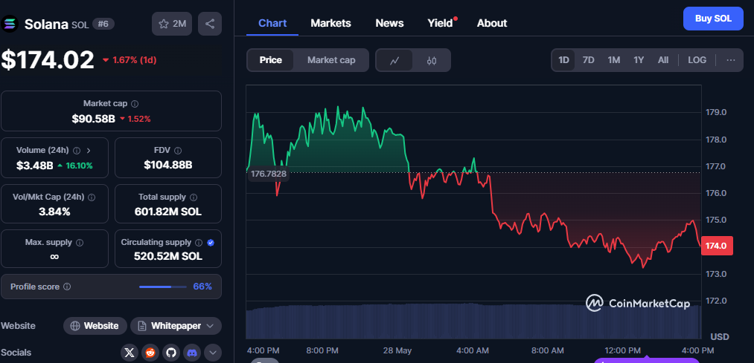This screenshot has width=754, height=363.
Task: Click the $174.02 price
Action: 48,60
